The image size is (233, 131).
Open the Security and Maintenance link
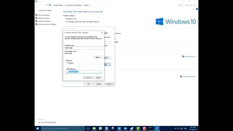47,122
